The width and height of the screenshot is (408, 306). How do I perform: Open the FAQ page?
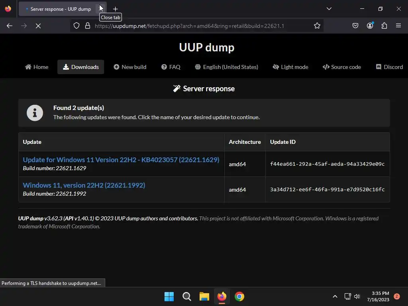point(171,67)
